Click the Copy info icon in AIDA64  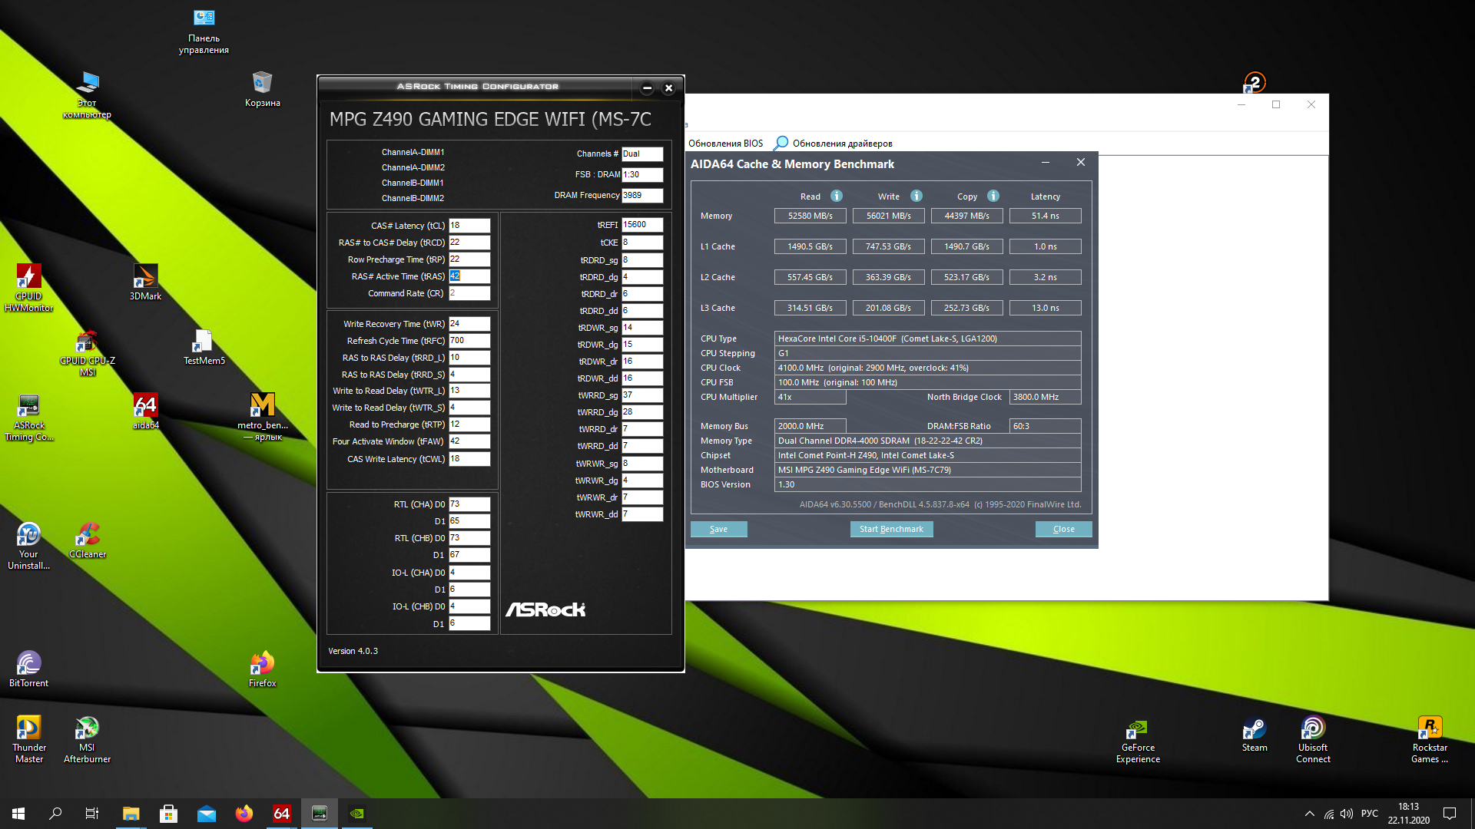coord(993,196)
